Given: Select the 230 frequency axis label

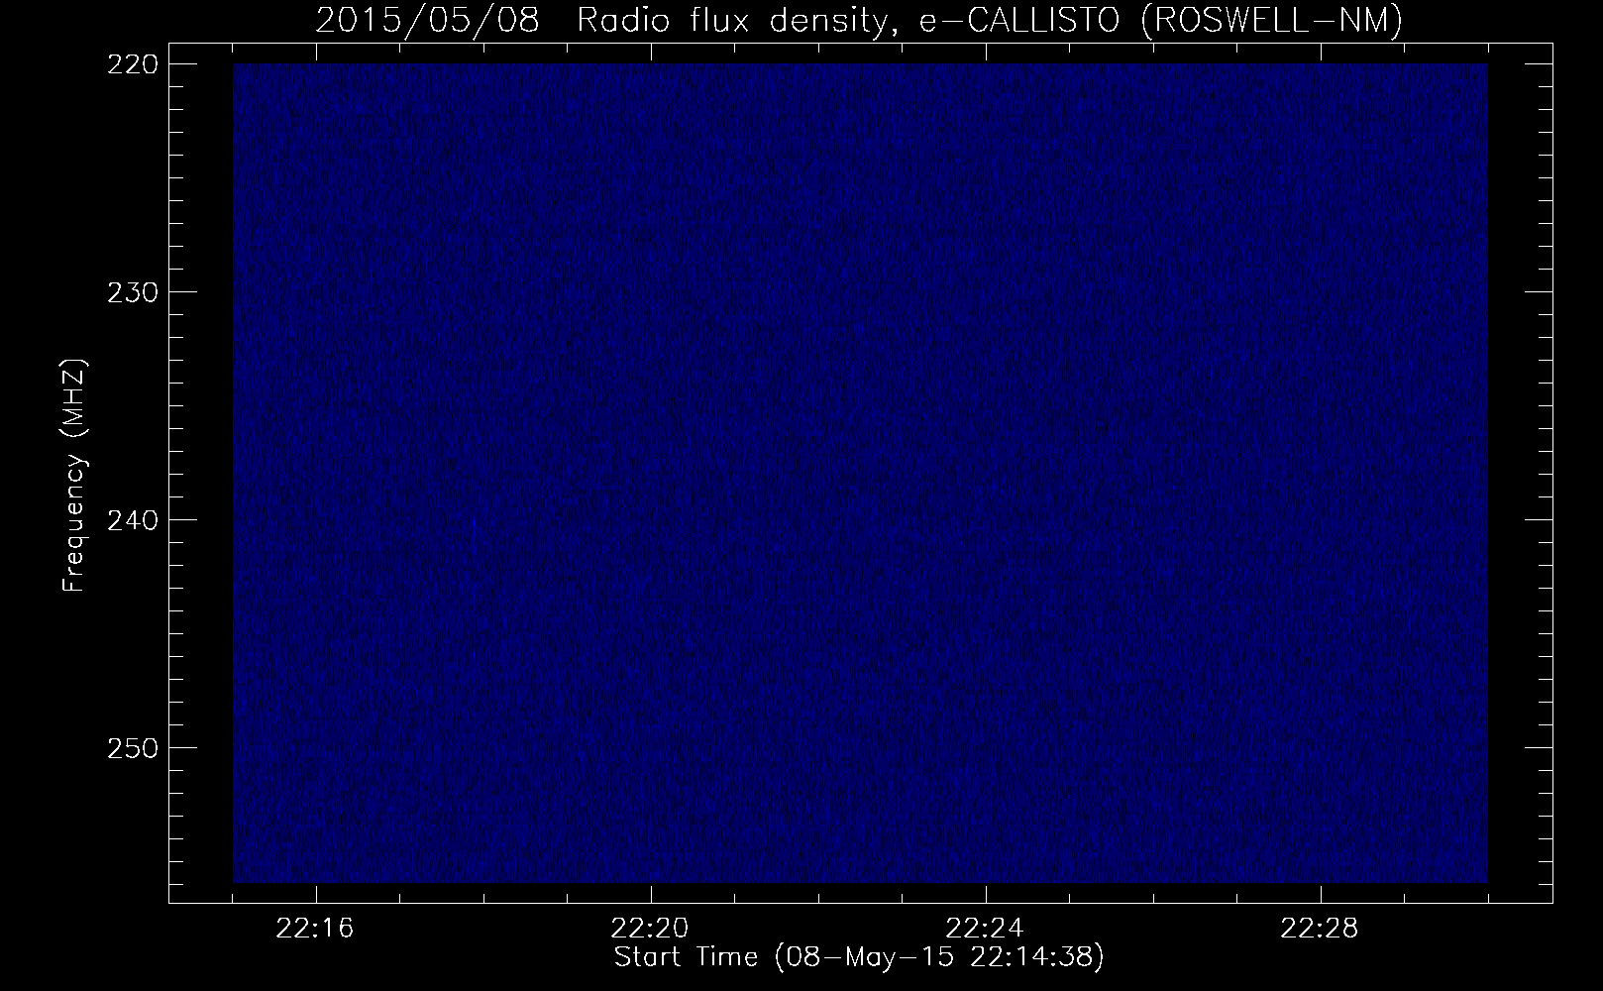Looking at the screenshot, I should 132,292.
